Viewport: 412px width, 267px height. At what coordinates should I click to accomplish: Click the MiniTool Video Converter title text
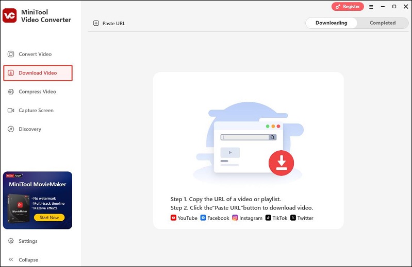46,16
